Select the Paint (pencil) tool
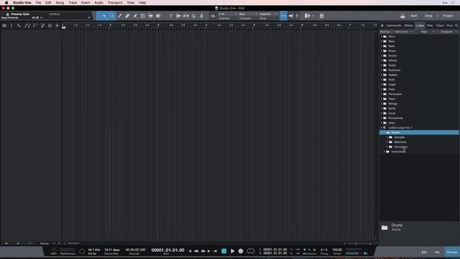This screenshot has width=460, height=259. 119,16
